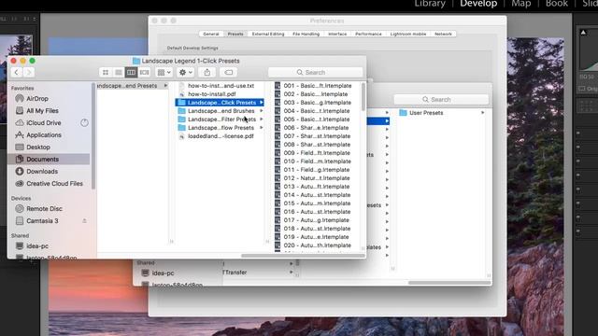The height and width of the screenshot is (336, 598).
Task: Select 012 - Natur...t.lrtemplate file
Action: (x=316, y=178)
